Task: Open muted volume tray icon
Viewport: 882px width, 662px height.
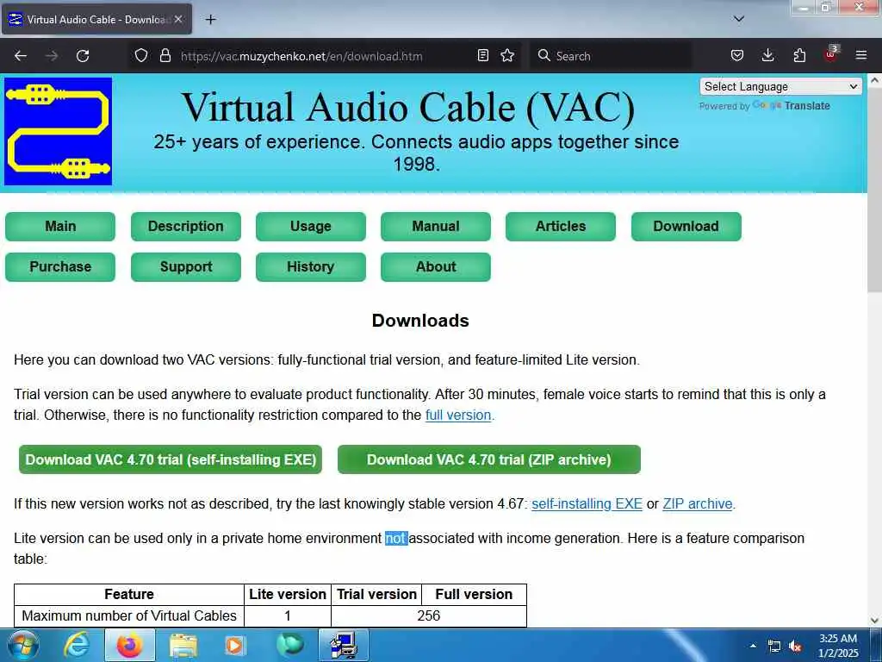Action: click(795, 646)
